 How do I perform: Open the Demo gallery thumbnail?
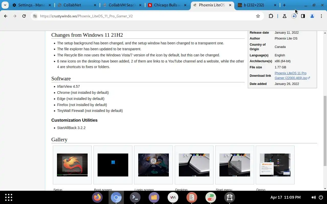point(275,165)
